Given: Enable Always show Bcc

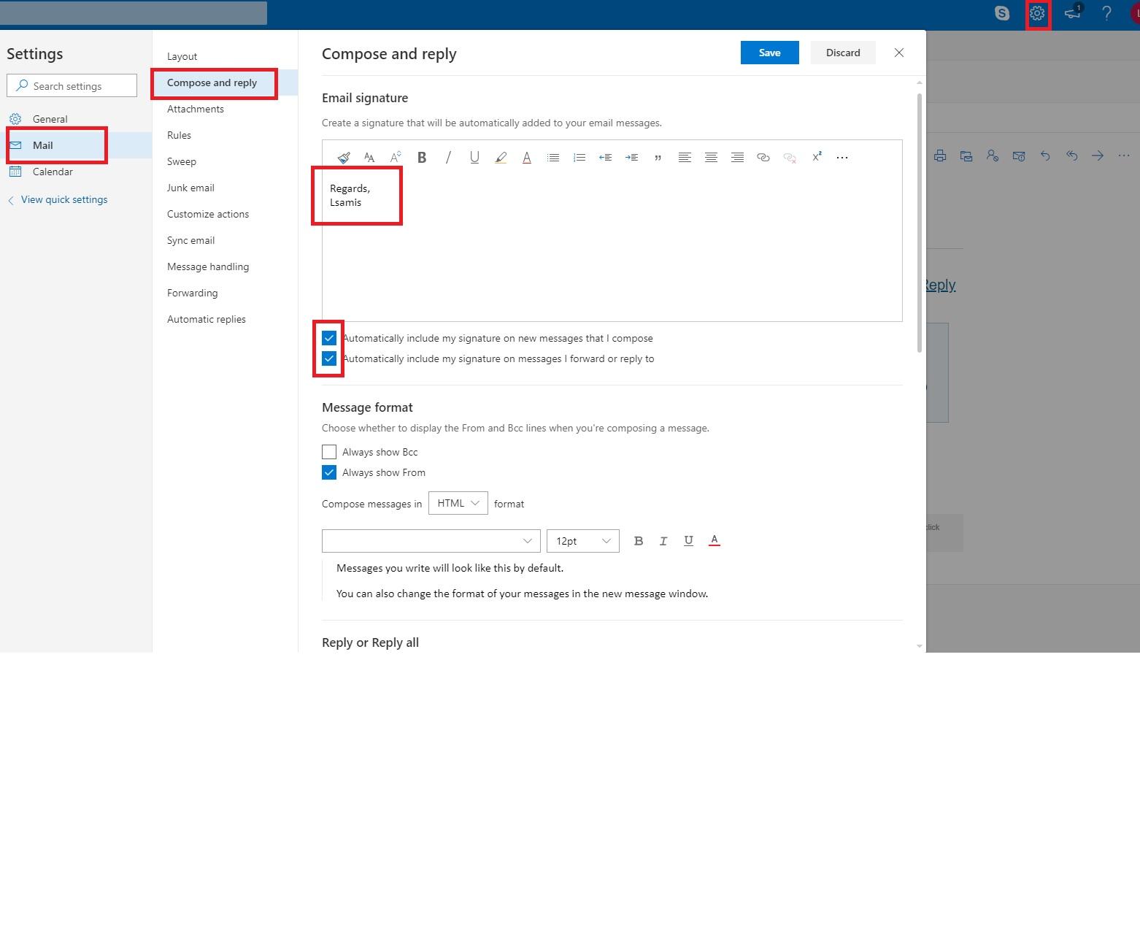Looking at the screenshot, I should 329,452.
